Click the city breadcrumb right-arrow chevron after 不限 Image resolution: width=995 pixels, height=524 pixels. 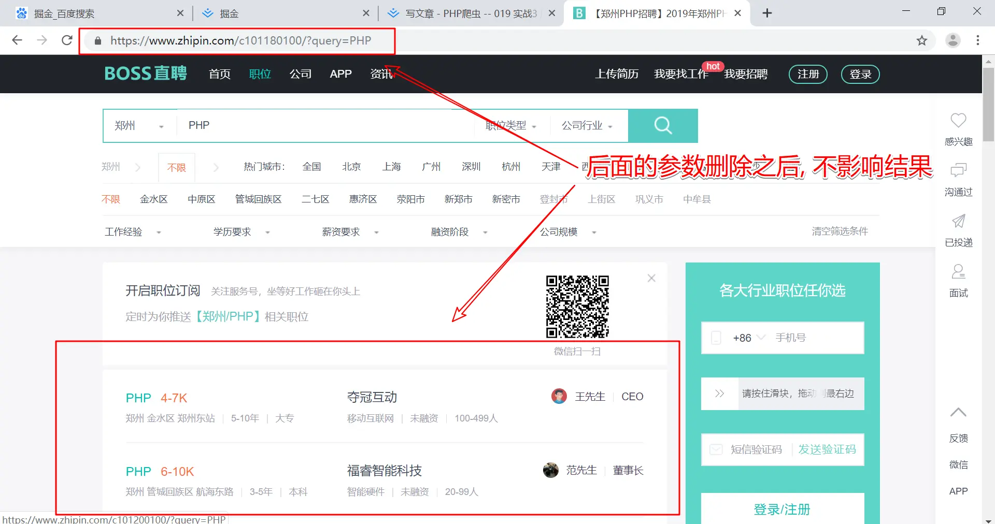[216, 167]
